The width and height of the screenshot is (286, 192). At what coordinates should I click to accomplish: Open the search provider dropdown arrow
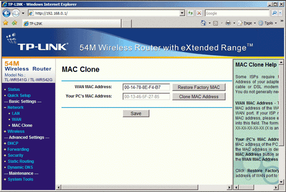pyautogui.click(x=280, y=13)
